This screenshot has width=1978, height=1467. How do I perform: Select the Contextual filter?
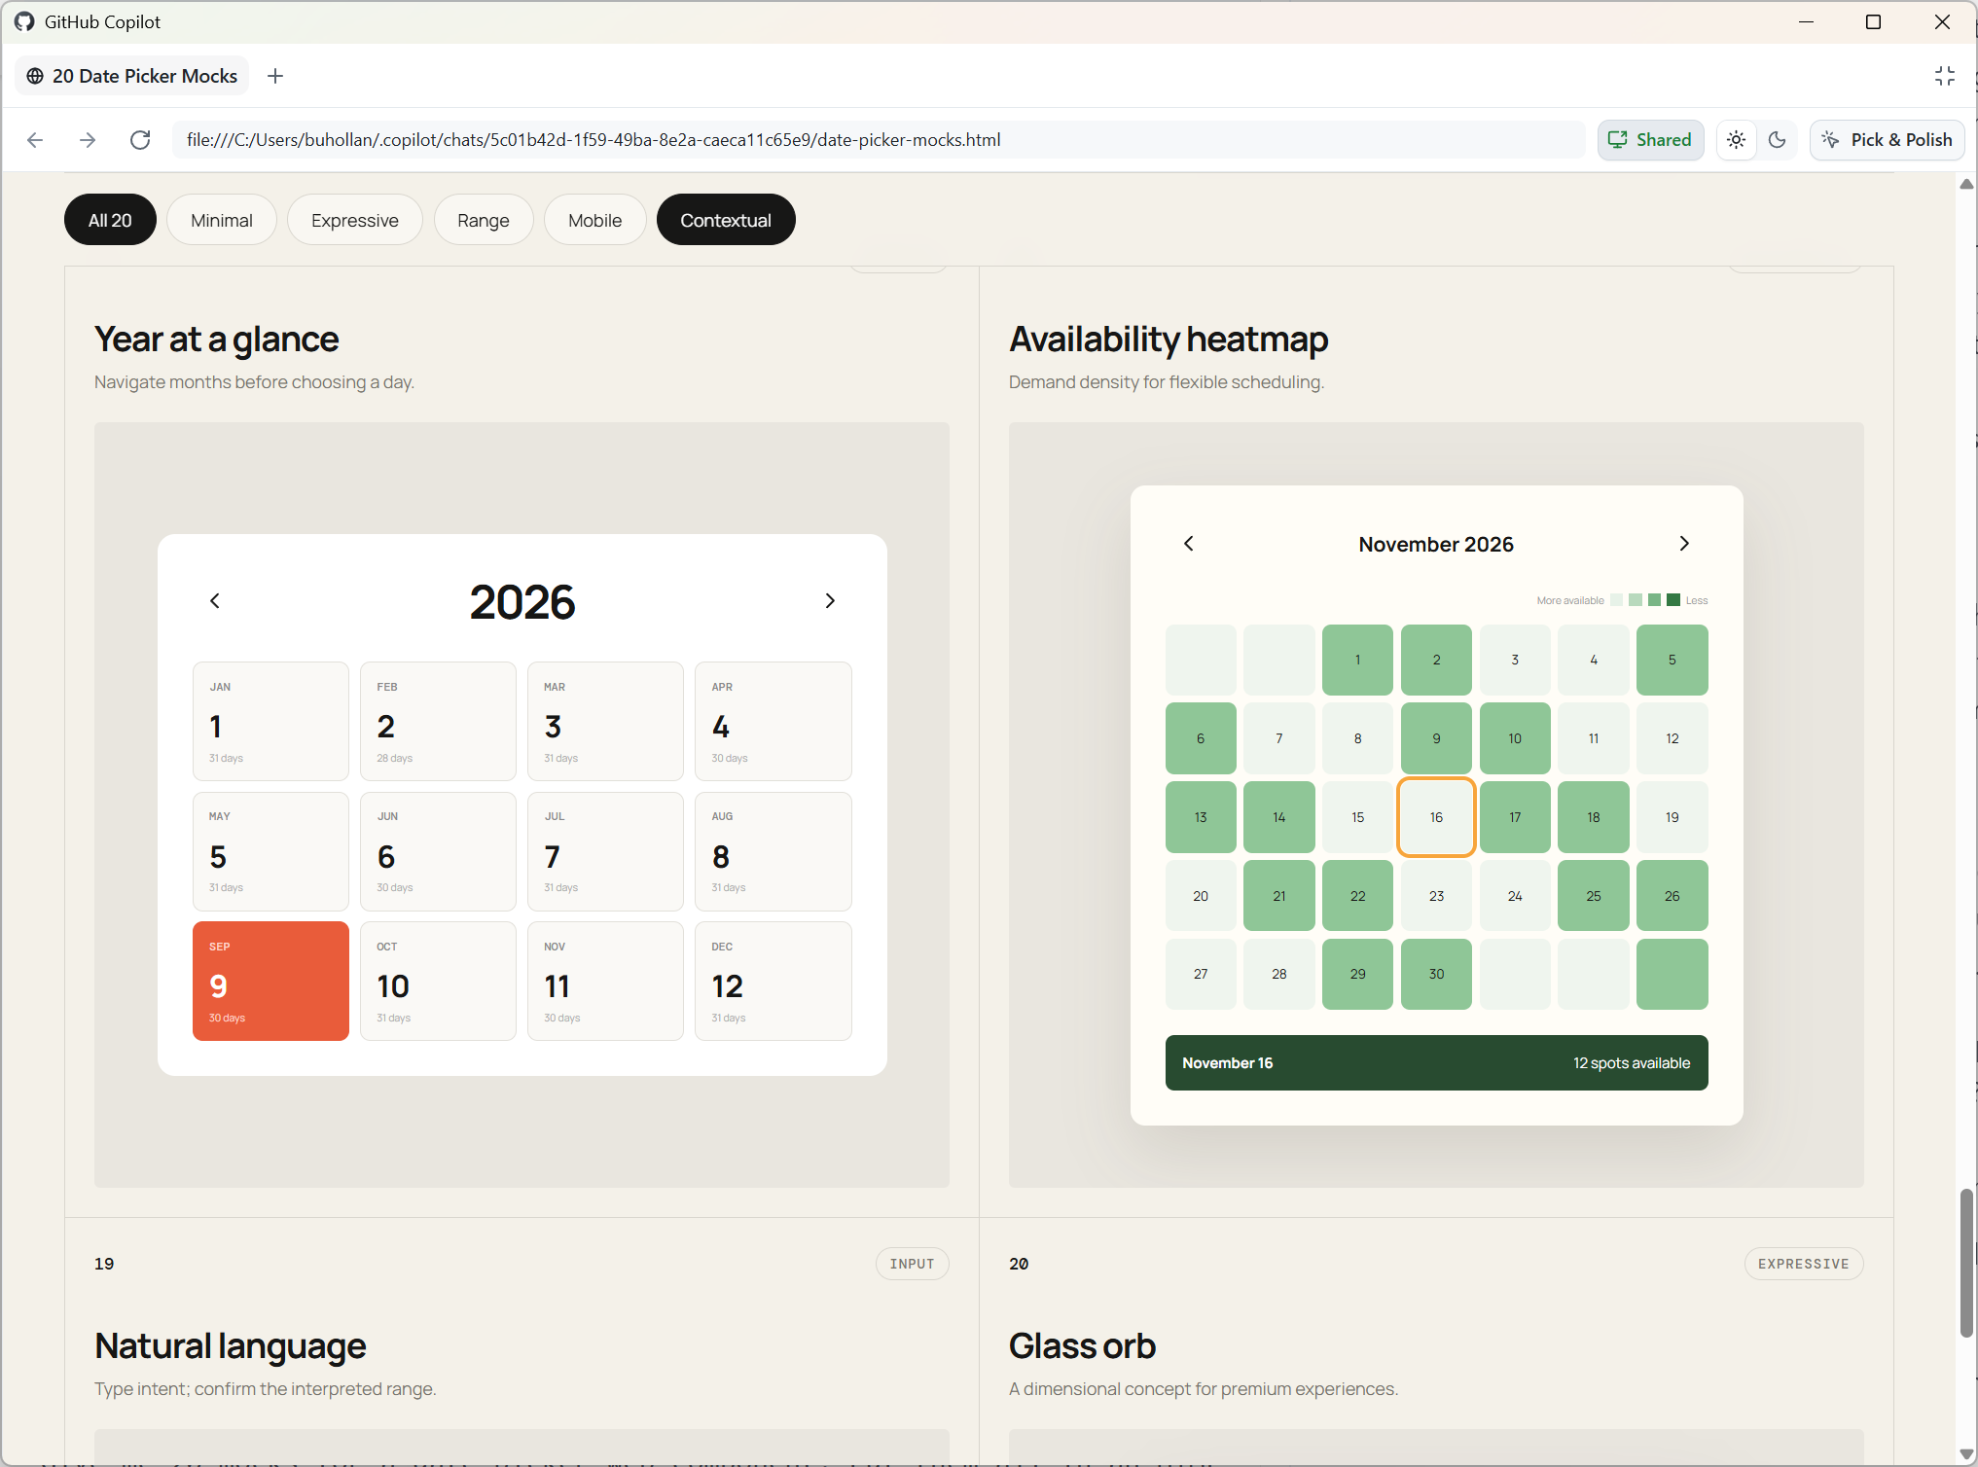click(x=726, y=220)
